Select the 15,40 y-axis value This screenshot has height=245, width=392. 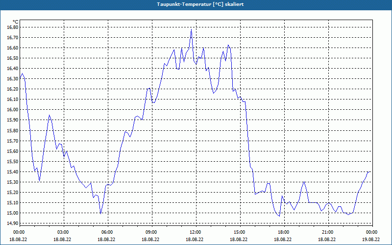tap(13, 172)
